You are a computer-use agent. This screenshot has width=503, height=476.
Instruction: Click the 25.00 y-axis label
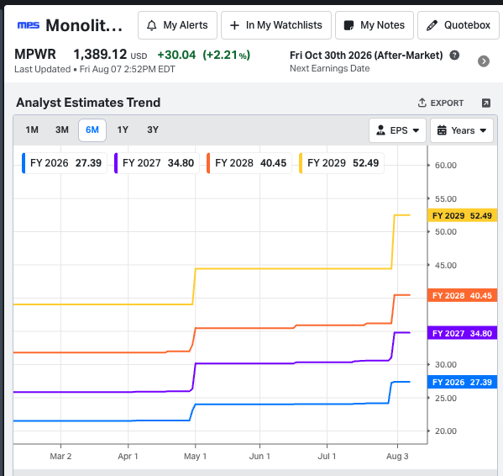446,399
